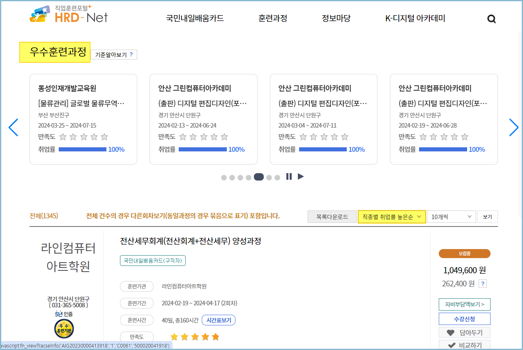Open the 직종별 취업률 높은순 sort dropdown
The height and width of the screenshot is (350, 523).
coord(392,216)
